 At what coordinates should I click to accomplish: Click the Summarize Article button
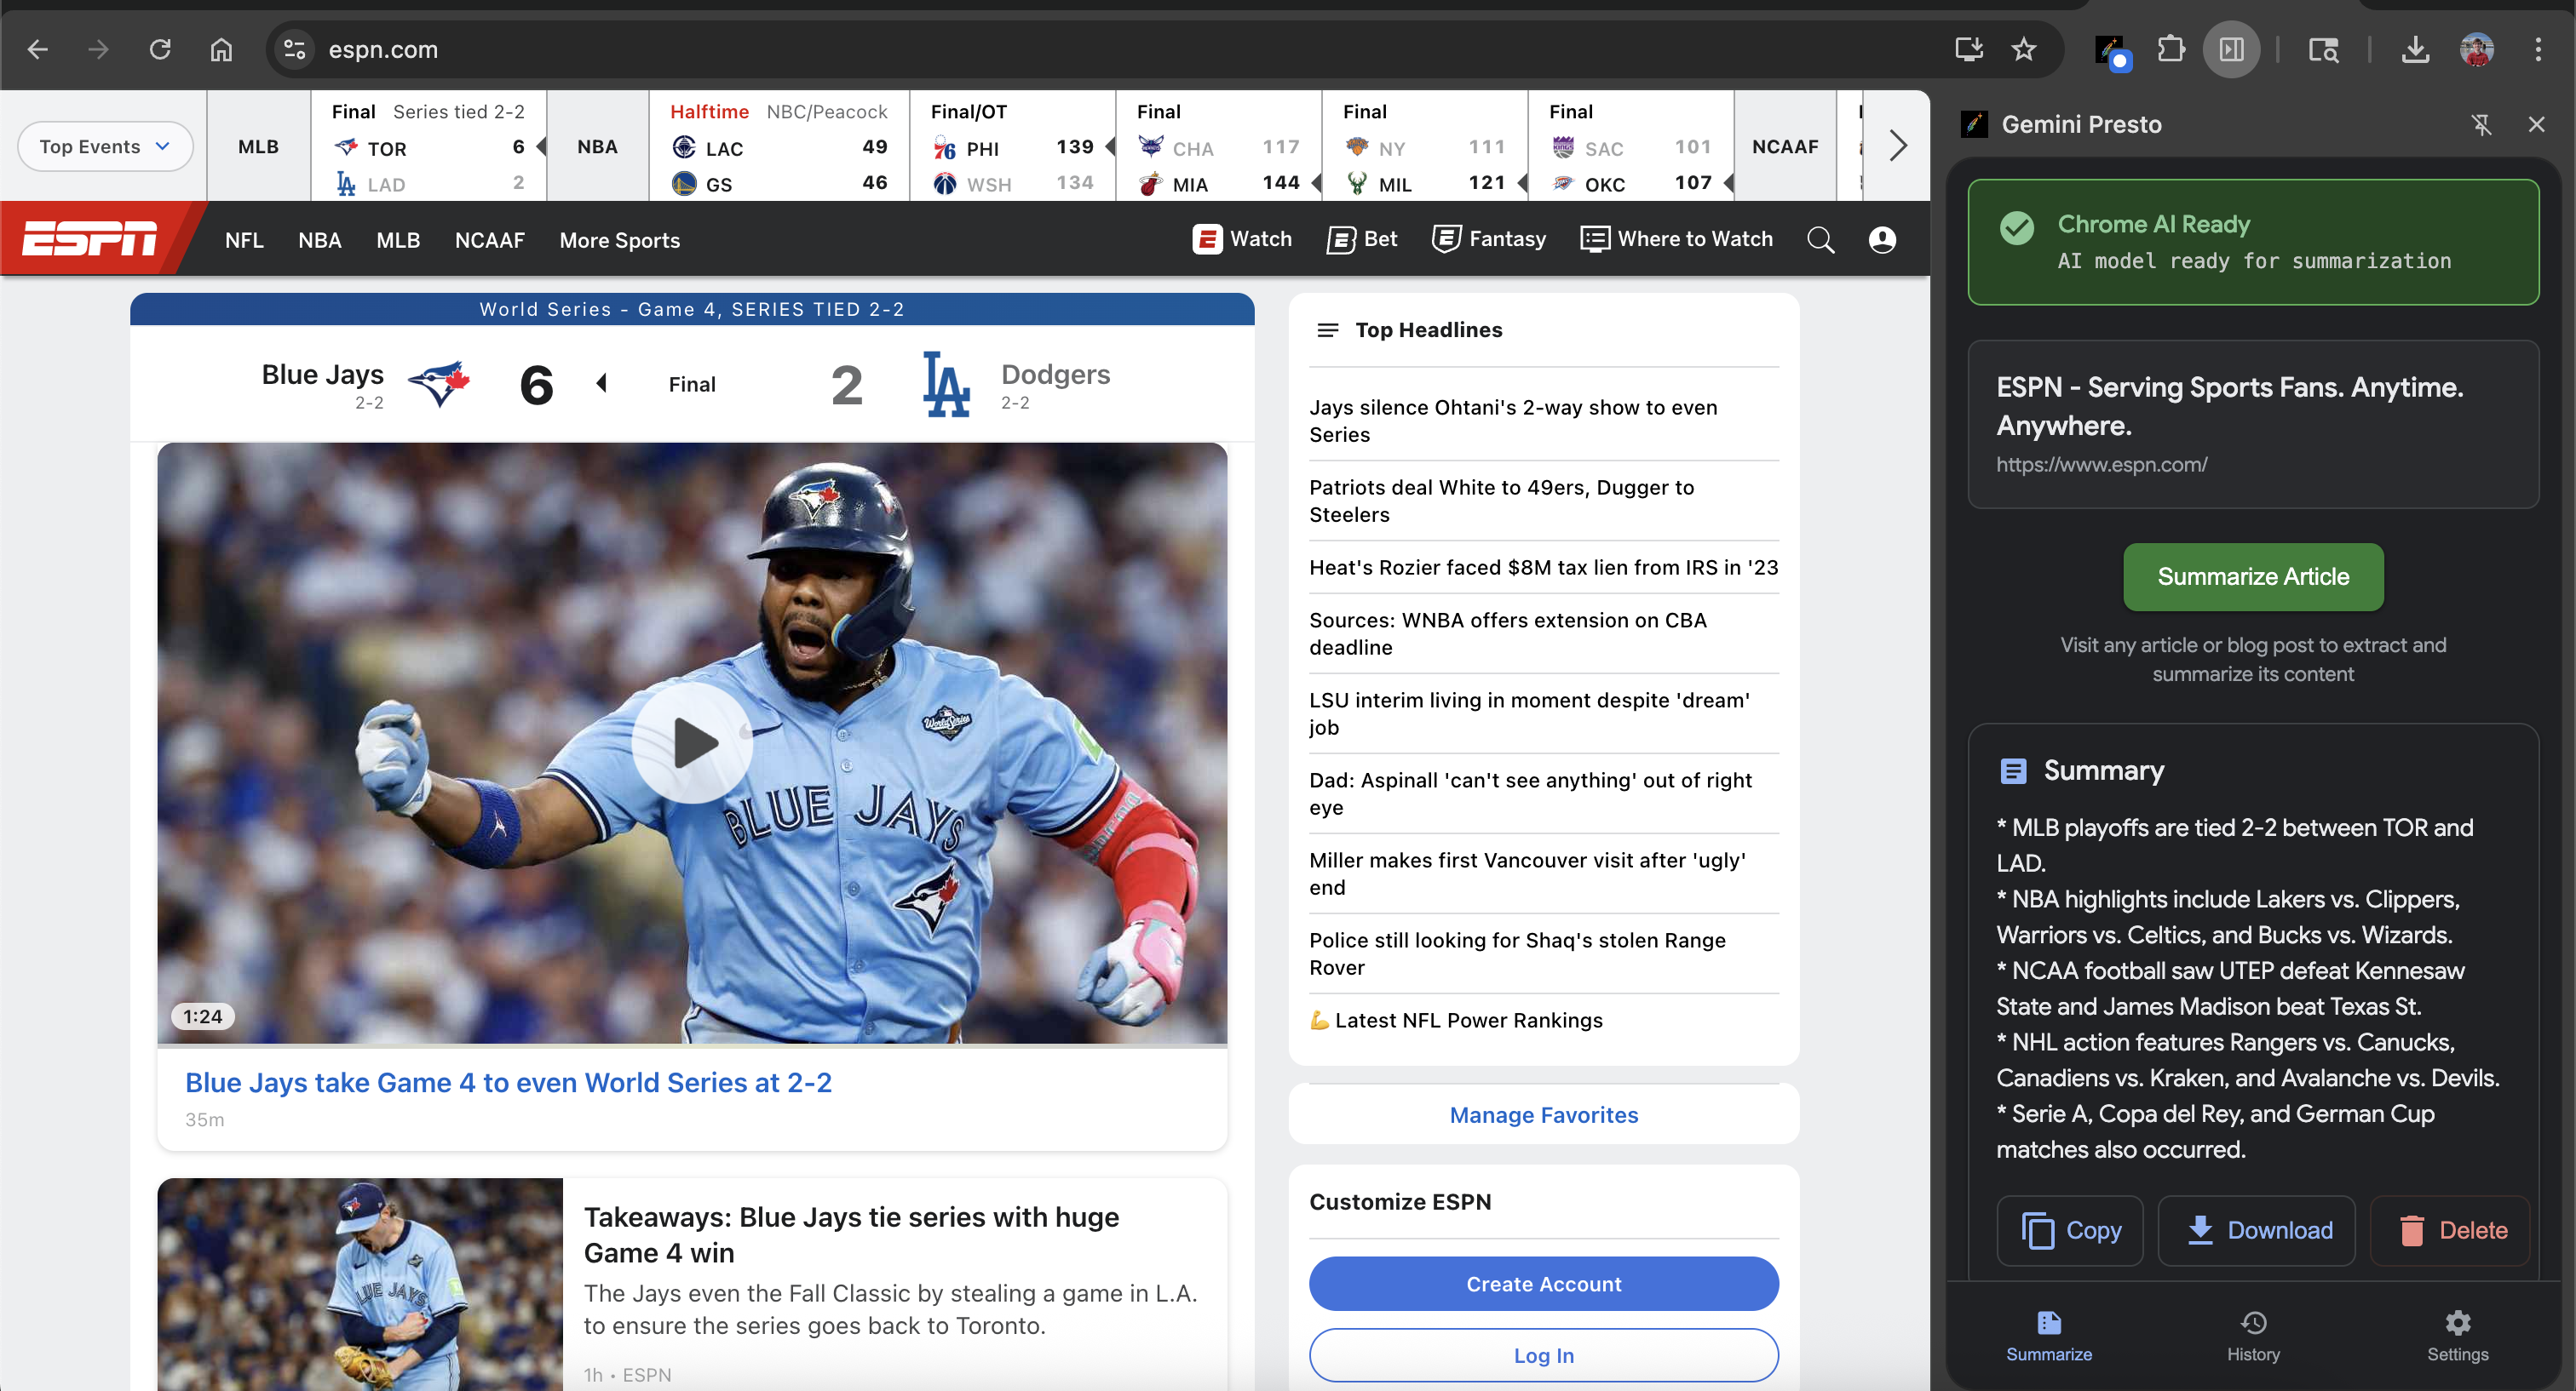coord(2253,576)
